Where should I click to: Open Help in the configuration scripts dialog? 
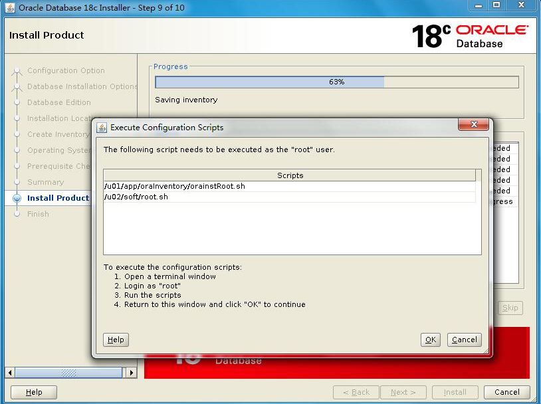[116, 340]
